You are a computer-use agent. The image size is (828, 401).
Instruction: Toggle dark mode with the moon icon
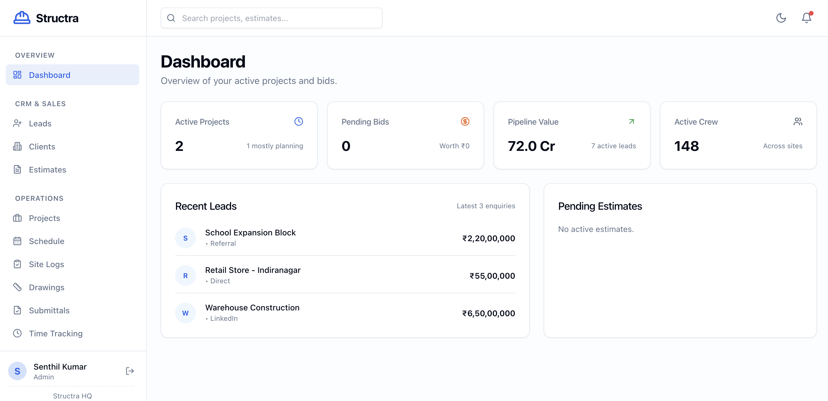coord(781,18)
